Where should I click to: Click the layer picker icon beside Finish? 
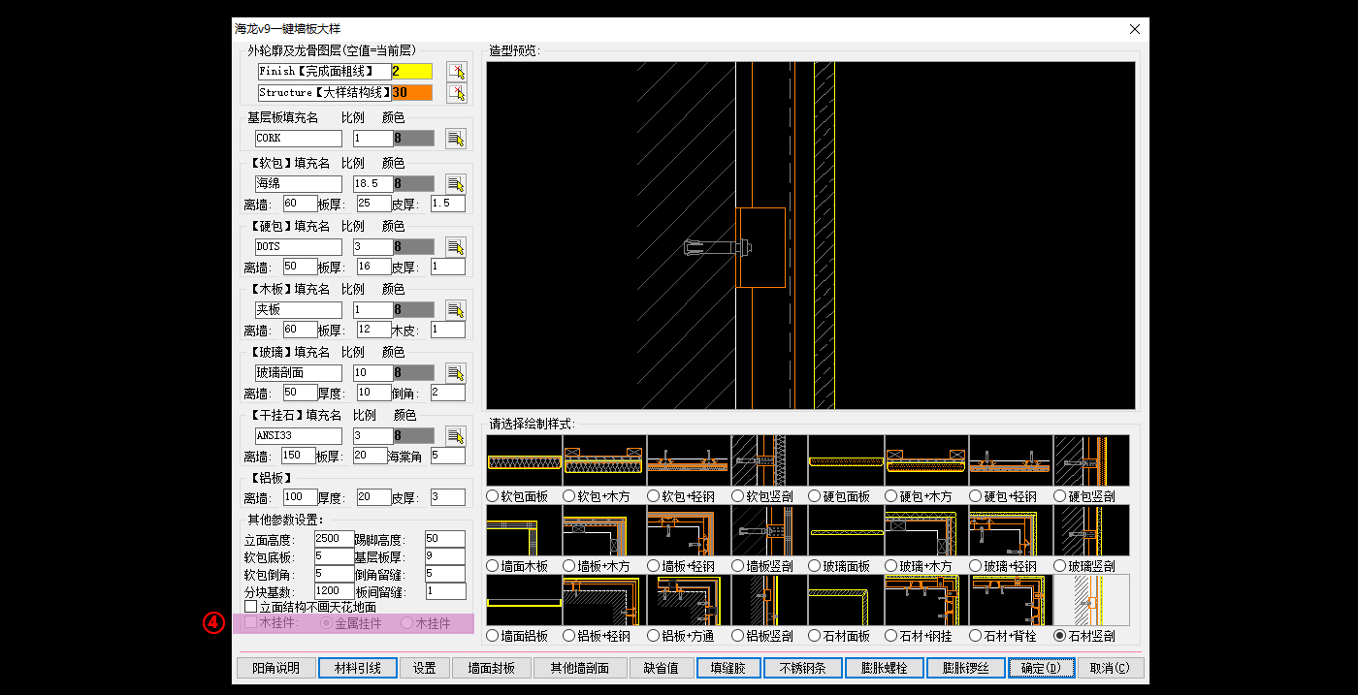[x=456, y=72]
